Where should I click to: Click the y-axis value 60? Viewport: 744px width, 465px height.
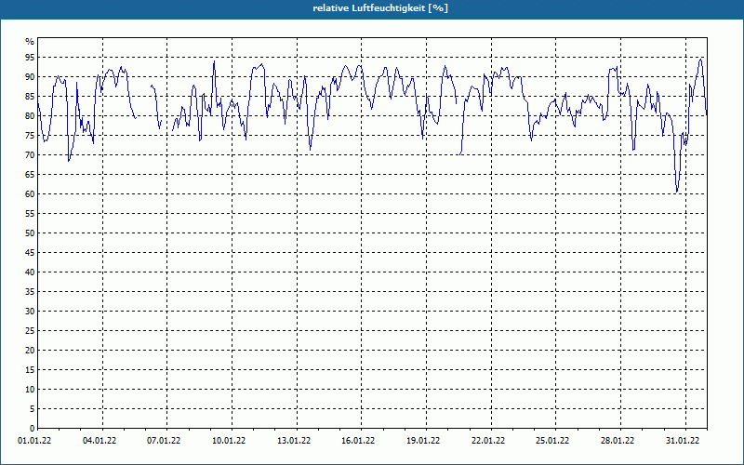click(30, 194)
